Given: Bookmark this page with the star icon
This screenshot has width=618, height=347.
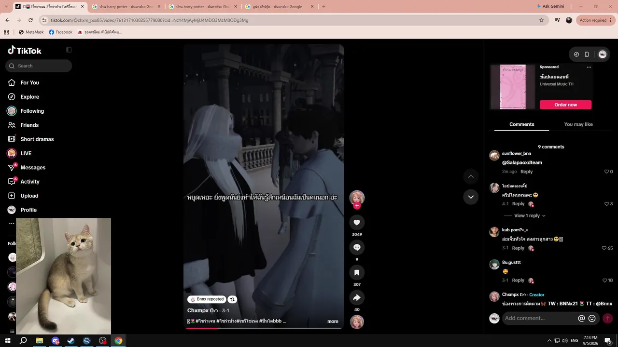Looking at the screenshot, I should point(541,20).
